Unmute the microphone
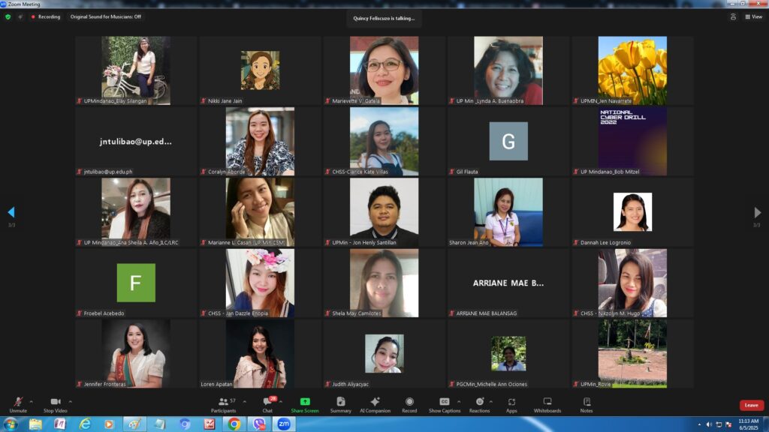This screenshot has height=432, width=769. [x=17, y=404]
